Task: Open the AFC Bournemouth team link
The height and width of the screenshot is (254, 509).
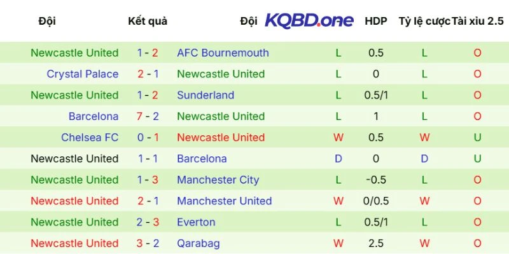Action: click(223, 53)
